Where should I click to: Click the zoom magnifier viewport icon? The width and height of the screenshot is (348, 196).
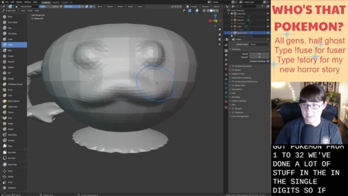tap(220, 29)
